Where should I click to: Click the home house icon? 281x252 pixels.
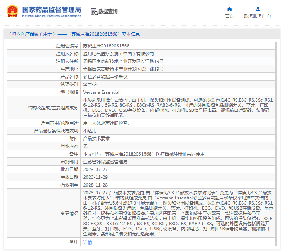(x=229, y=9)
